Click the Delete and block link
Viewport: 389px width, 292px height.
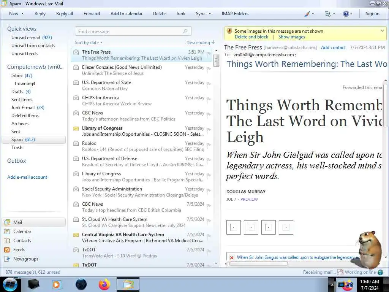[x=251, y=37]
